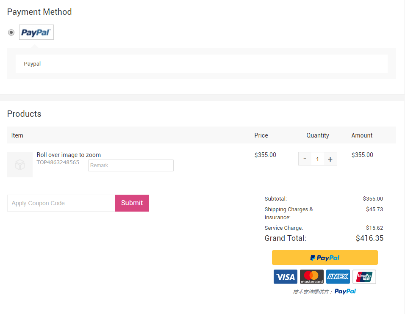Click the VISA card icon
The width and height of the screenshot is (405, 314).
pyautogui.click(x=286, y=277)
